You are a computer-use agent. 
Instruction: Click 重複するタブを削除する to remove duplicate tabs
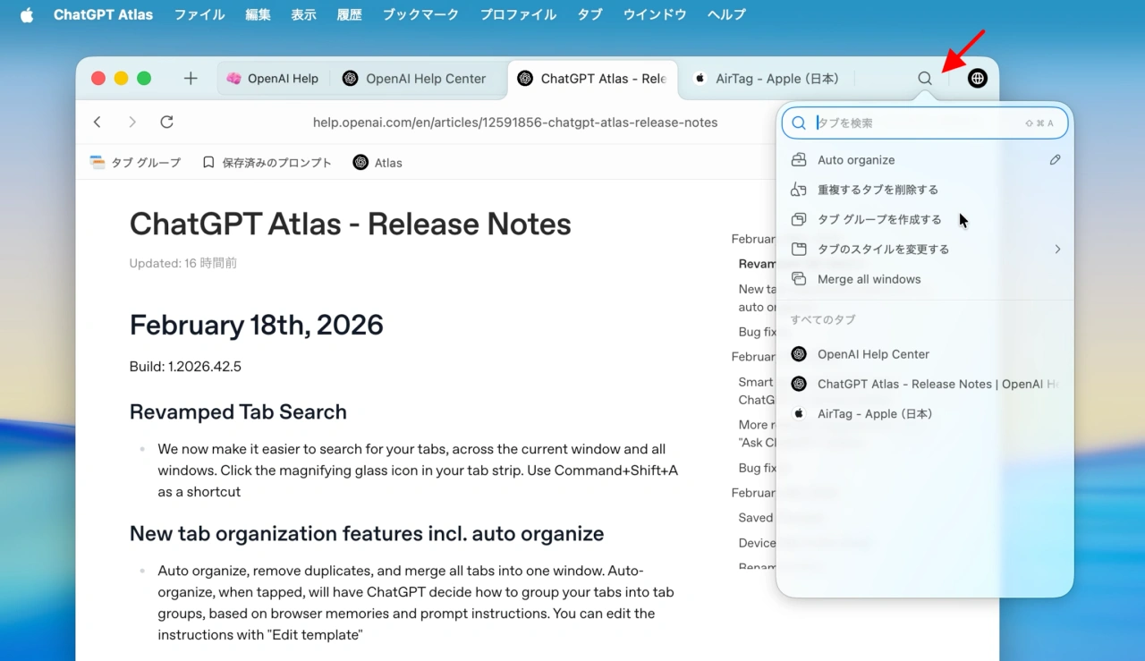point(877,190)
